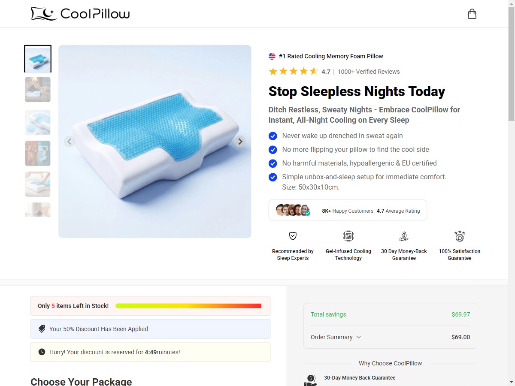Expand the Order Summary chevron

pos(359,337)
